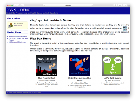Click the Let's Talk Apple artwork
Screen dimensions: 136x102
[x=112, y=66]
